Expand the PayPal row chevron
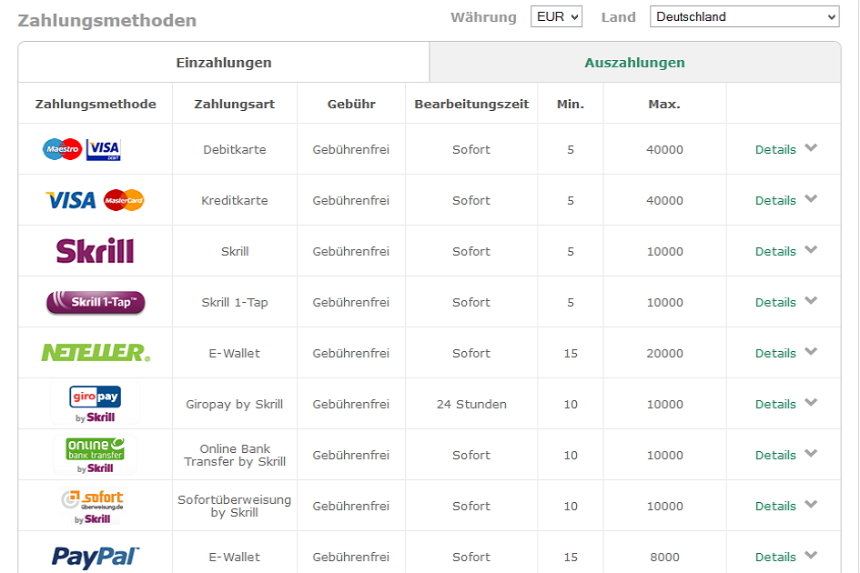The height and width of the screenshot is (573, 860). pyautogui.click(x=811, y=556)
